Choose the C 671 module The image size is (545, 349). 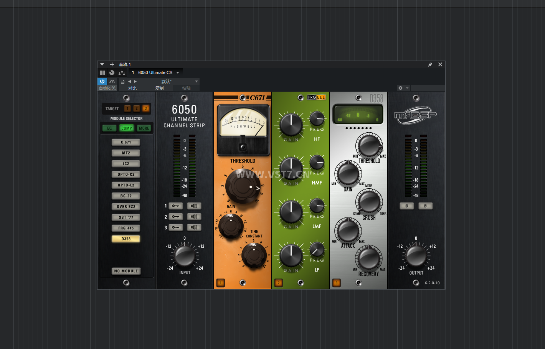point(126,142)
